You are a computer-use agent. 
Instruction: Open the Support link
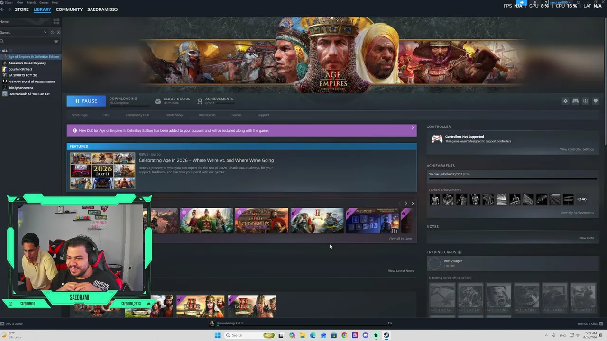point(263,115)
